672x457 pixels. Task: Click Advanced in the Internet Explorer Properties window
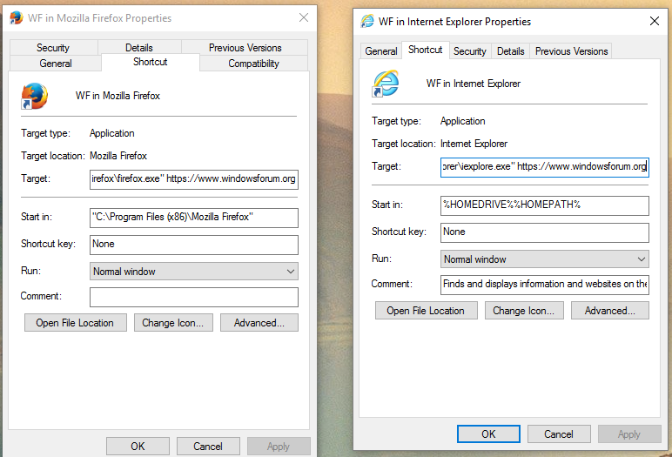coord(610,311)
